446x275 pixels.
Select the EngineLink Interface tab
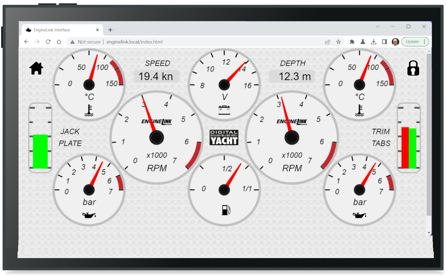pos(59,30)
